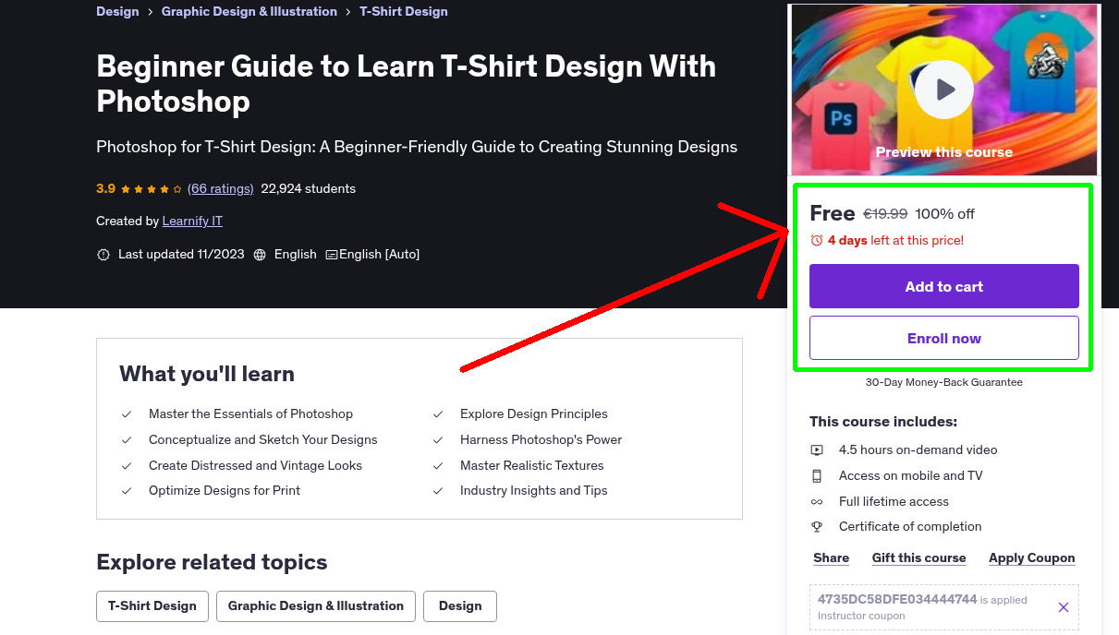Click the Preview this course caption
The image size is (1119, 635).
click(x=943, y=152)
